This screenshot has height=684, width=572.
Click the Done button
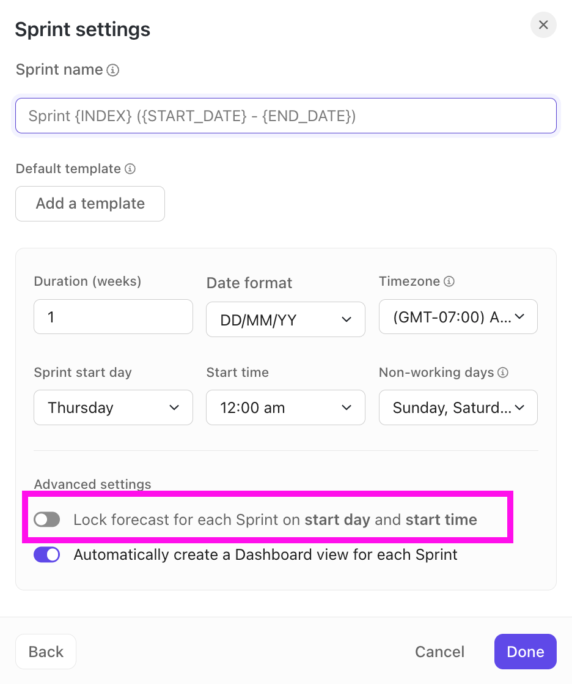click(x=525, y=652)
